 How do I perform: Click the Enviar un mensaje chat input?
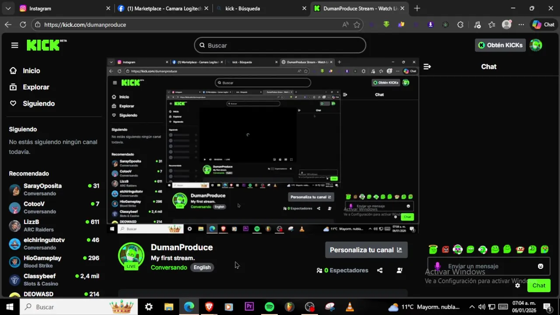pos(488,266)
